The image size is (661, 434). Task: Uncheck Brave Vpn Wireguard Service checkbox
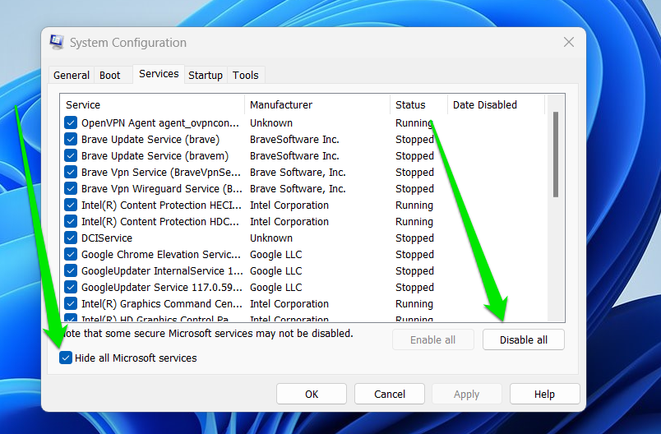click(x=71, y=188)
